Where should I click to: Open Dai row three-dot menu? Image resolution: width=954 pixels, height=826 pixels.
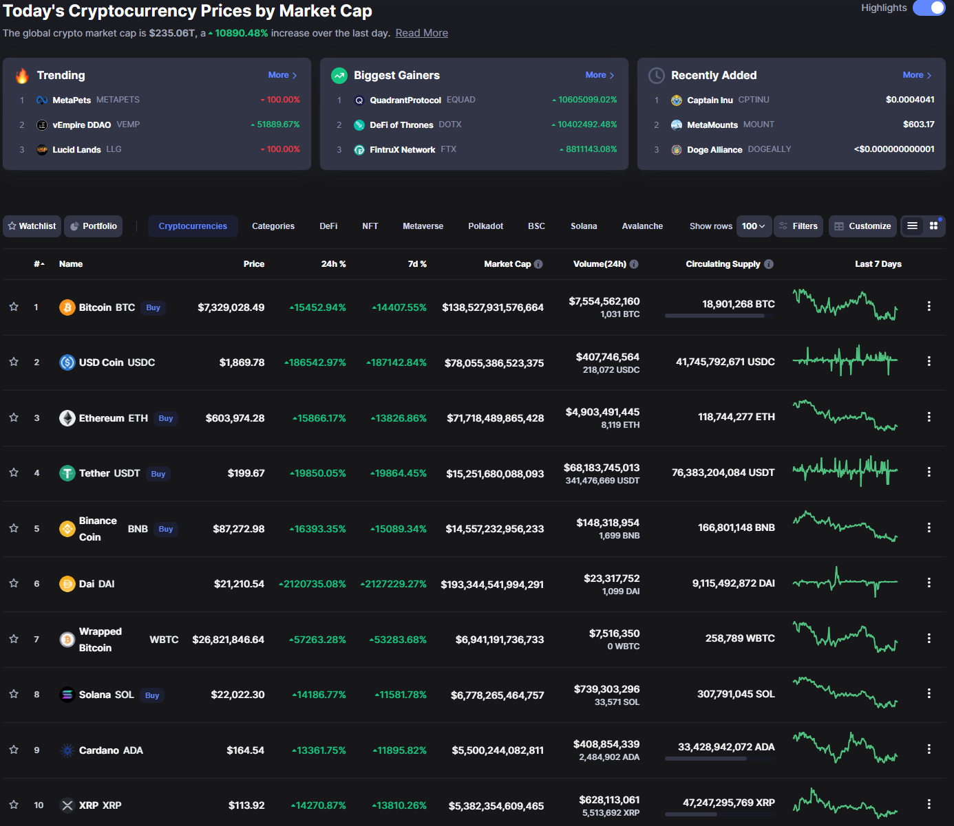tap(929, 583)
